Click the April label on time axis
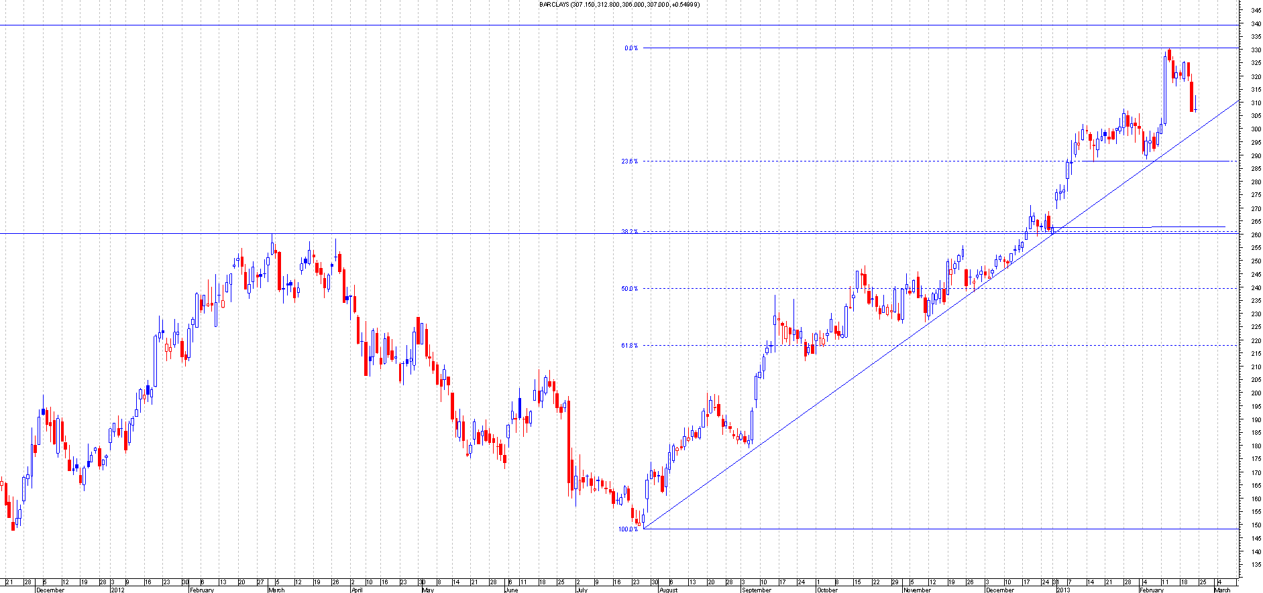The width and height of the screenshot is (1263, 593). coord(357,590)
